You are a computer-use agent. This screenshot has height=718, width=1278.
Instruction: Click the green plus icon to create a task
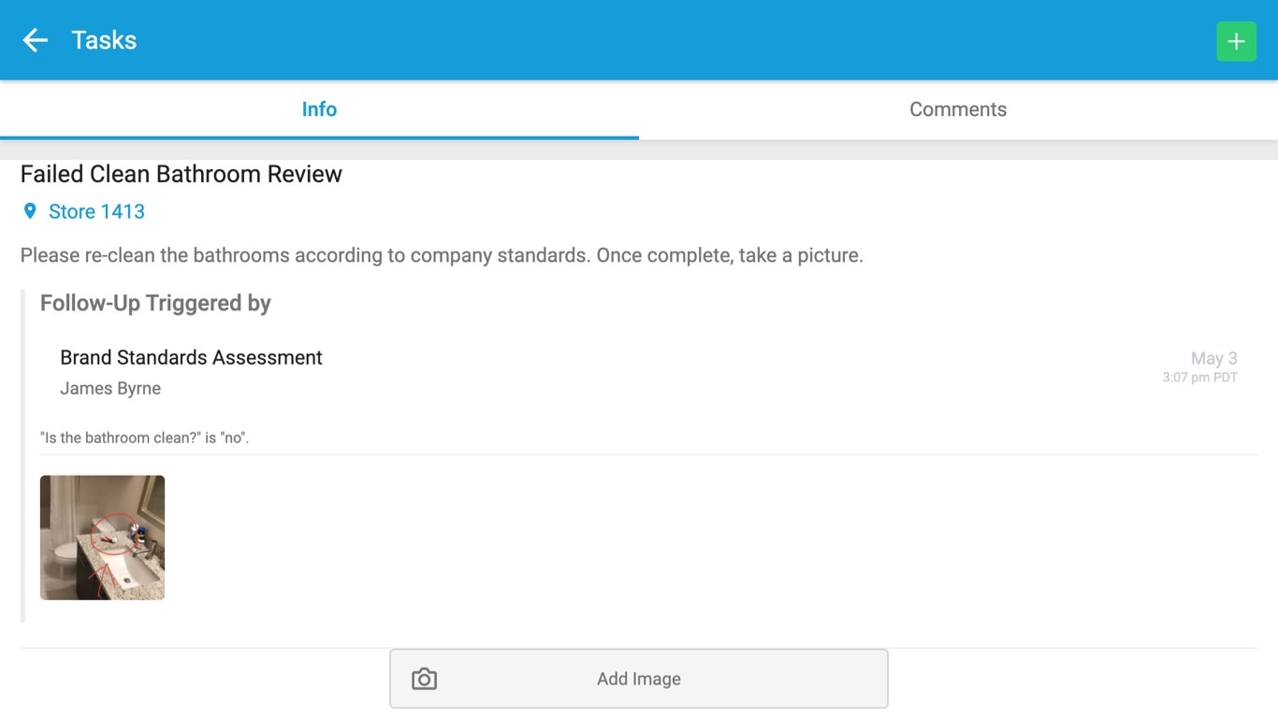1236,40
